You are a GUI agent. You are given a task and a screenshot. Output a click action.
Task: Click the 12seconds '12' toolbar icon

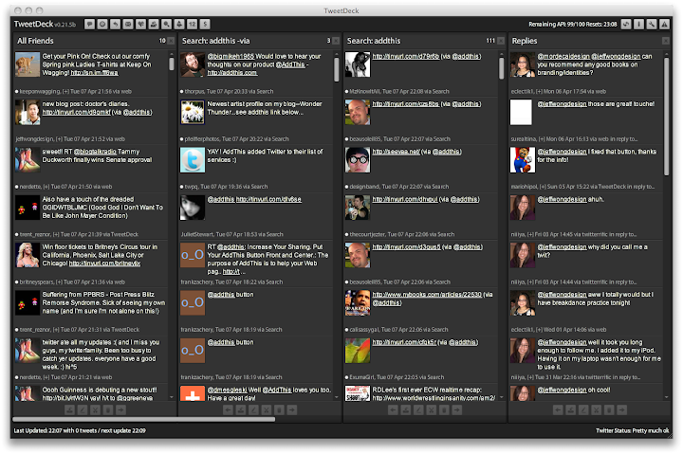[x=192, y=25]
